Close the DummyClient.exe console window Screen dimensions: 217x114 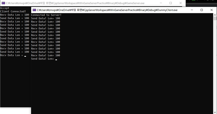[212, 10]
